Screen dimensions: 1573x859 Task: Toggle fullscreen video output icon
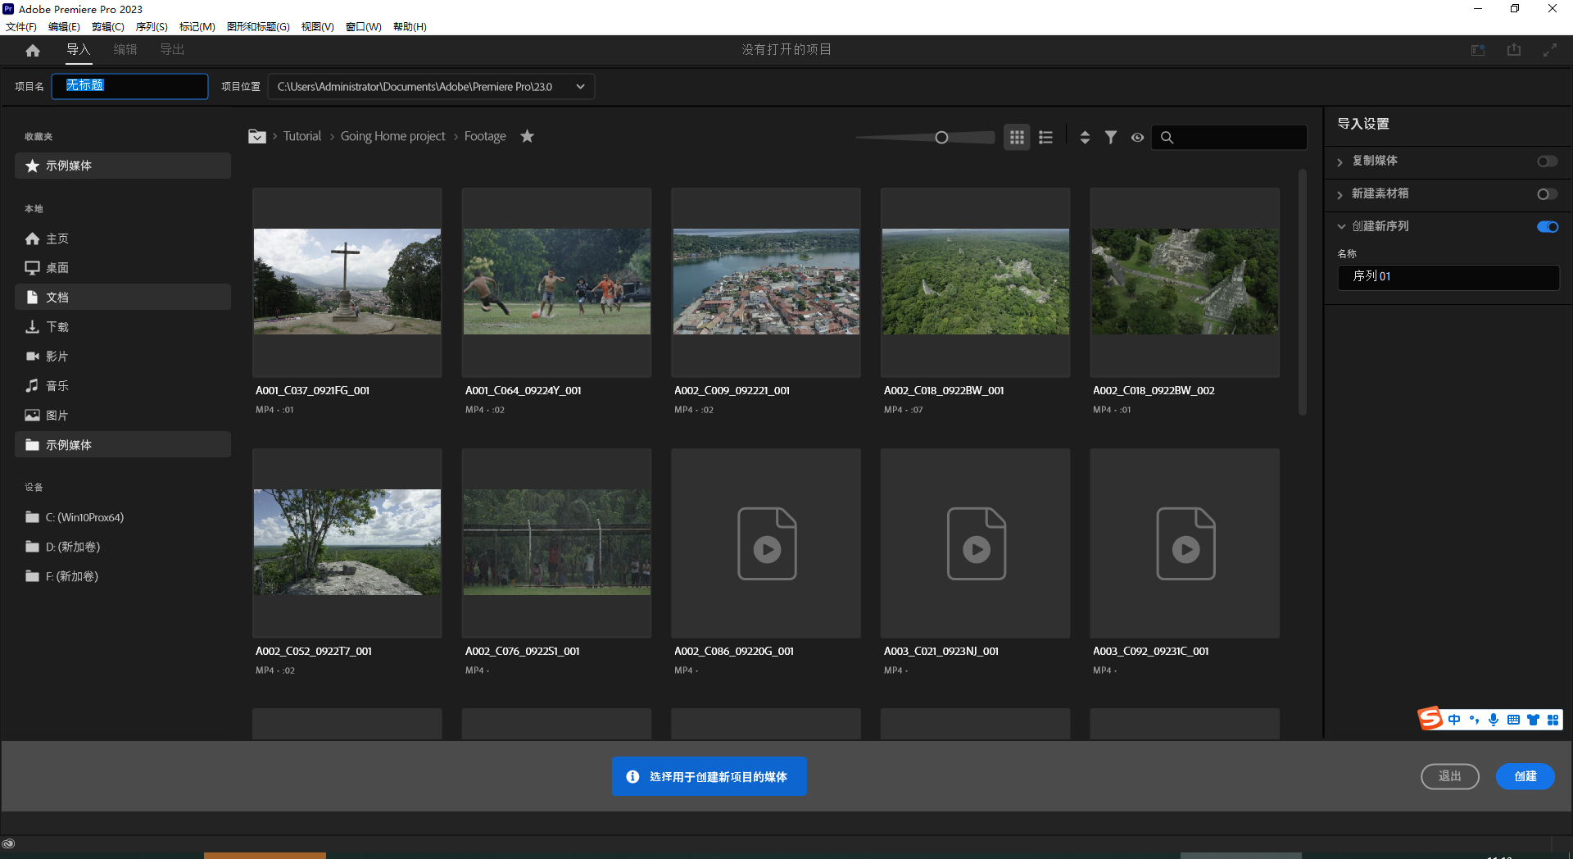pyautogui.click(x=1550, y=50)
